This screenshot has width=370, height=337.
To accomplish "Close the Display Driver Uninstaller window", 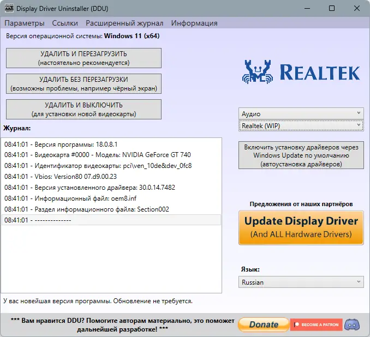I will 357,9.
